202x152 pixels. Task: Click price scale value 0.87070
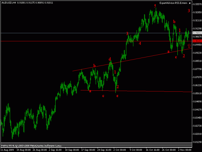point(197,77)
